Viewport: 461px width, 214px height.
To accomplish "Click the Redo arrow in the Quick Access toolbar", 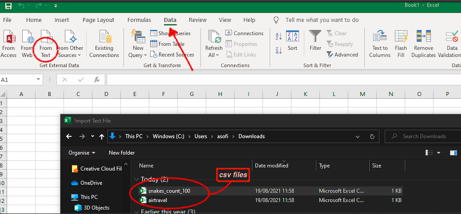I will 39,6.
